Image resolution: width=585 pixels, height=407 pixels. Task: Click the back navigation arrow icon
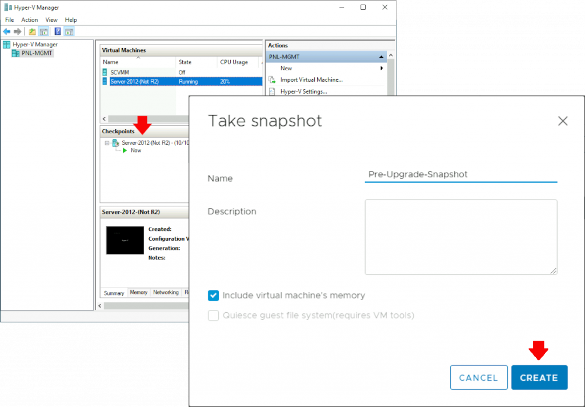coord(7,31)
